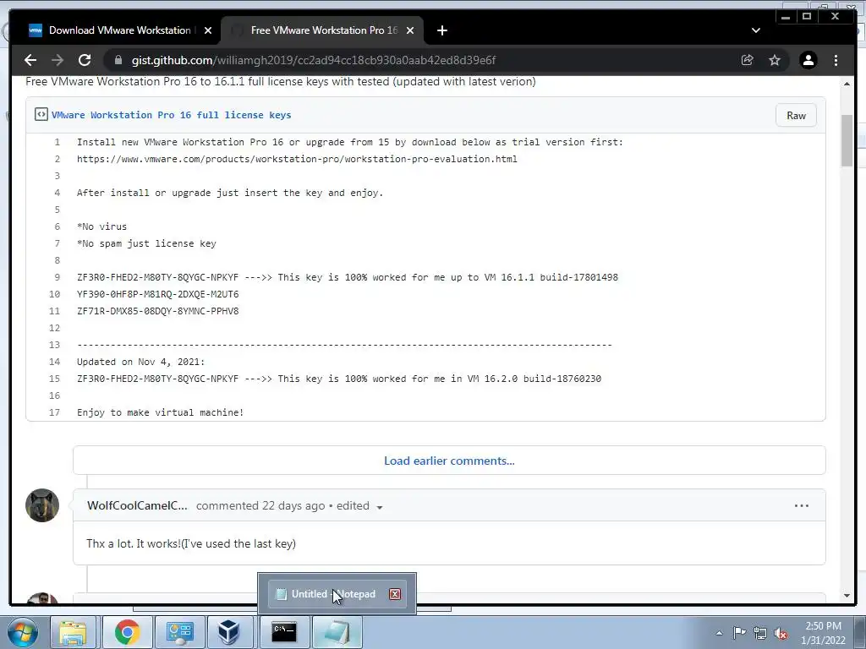Click Load earlier comments link
Screen dimensions: 866x649
449,461
